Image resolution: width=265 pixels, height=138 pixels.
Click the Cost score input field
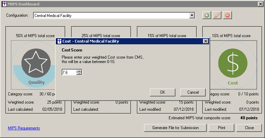click(x=69, y=72)
